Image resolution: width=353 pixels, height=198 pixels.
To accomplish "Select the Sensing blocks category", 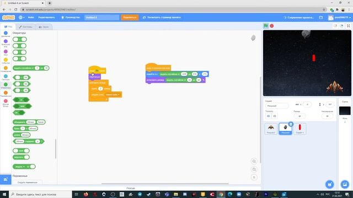I will (6, 78).
